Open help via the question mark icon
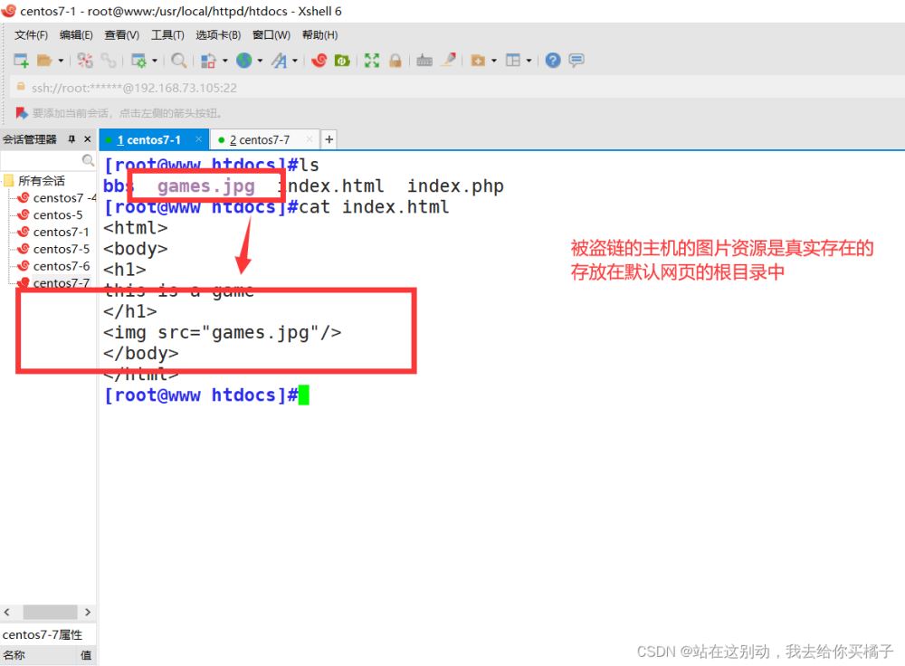The height and width of the screenshot is (666, 905). point(553,61)
